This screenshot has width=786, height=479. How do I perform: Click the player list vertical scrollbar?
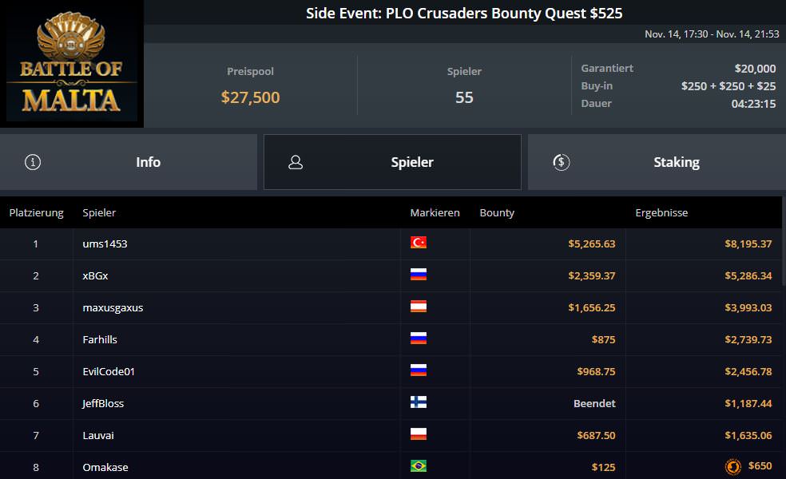[x=784, y=255]
